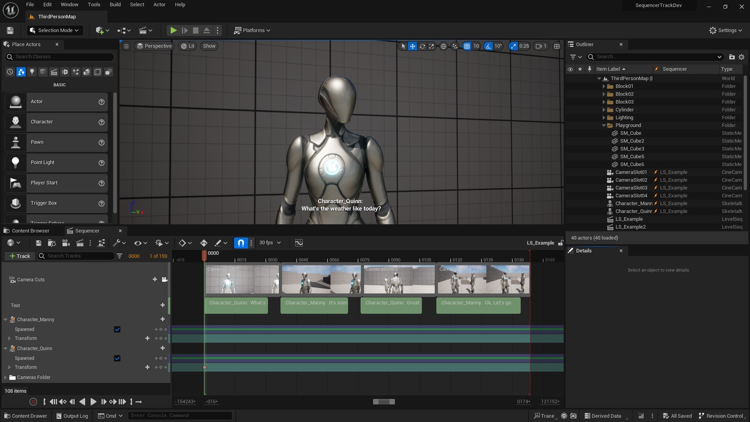Click help icon for Trigger Box actor
Viewport: 750px width, 422px height.
(x=101, y=203)
